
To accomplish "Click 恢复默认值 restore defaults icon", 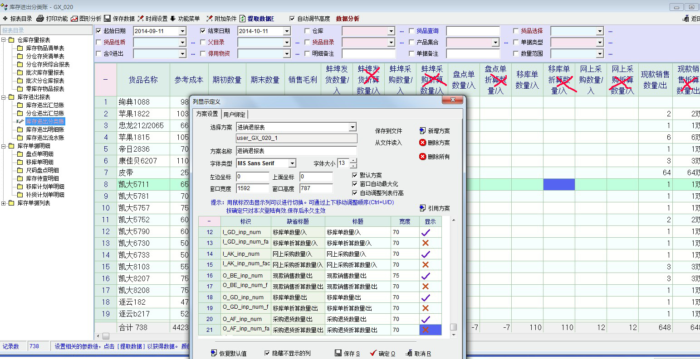I will (x=214, y=353).
